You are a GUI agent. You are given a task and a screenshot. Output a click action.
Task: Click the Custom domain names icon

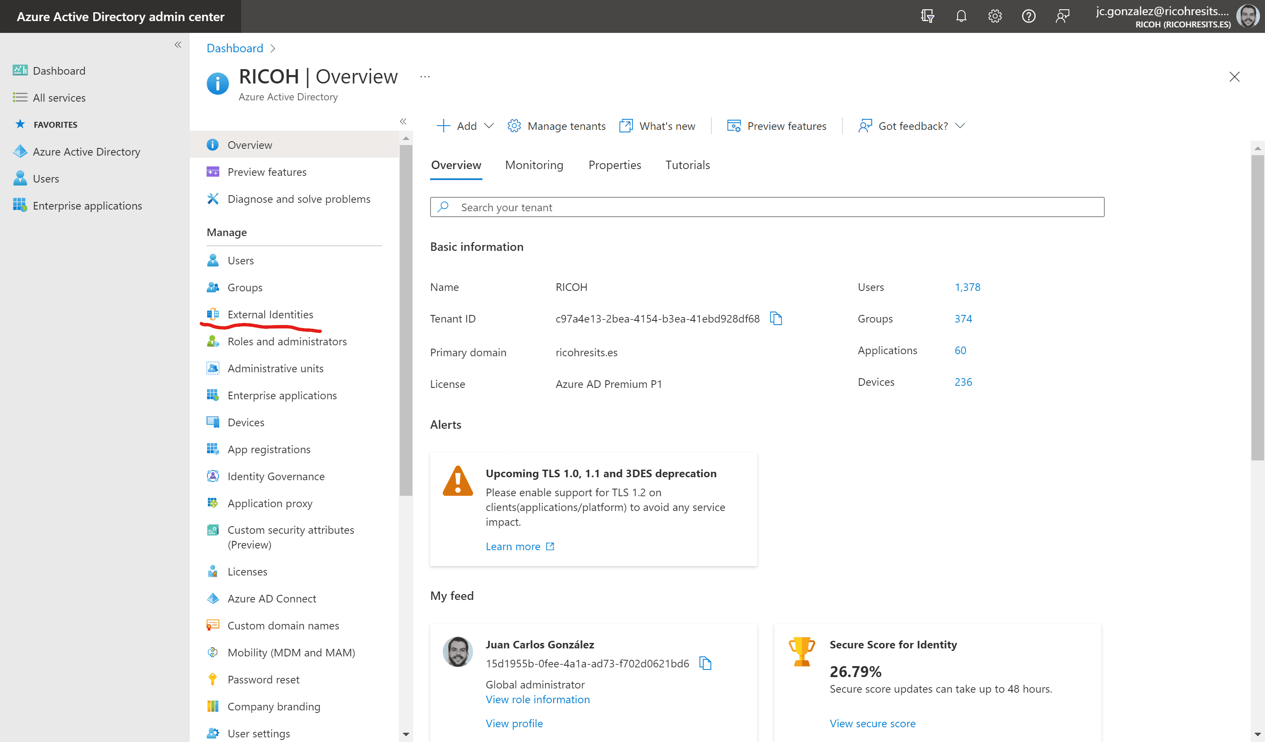point(213,625)
